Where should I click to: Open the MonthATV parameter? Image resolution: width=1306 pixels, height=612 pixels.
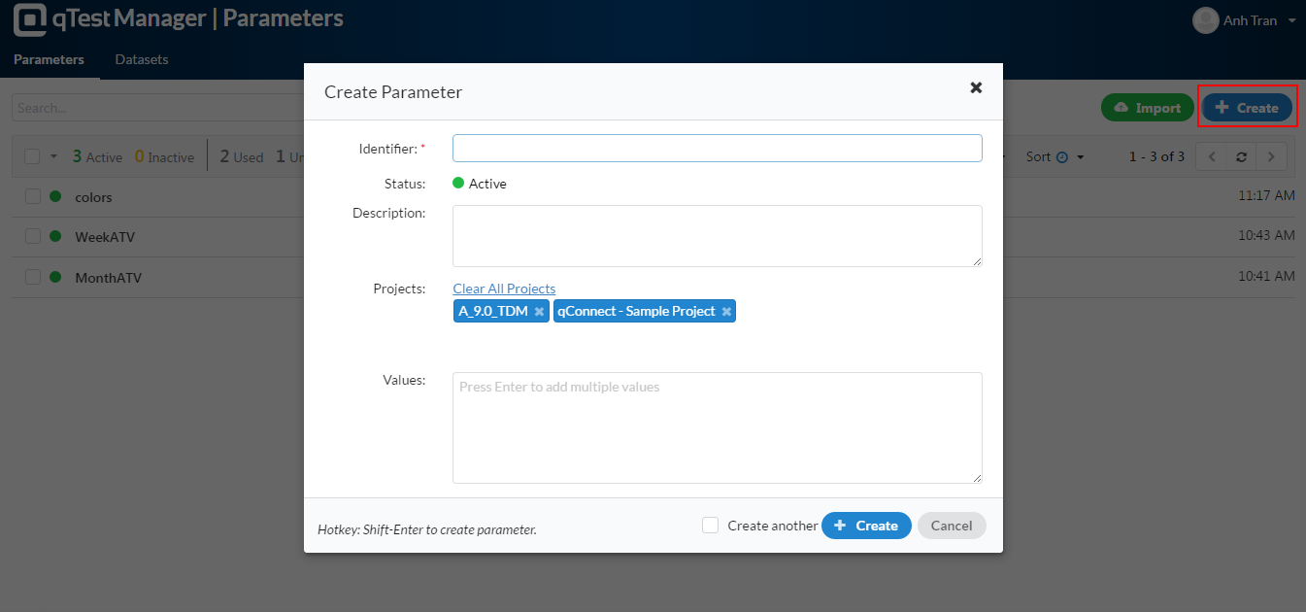point(108,278)
